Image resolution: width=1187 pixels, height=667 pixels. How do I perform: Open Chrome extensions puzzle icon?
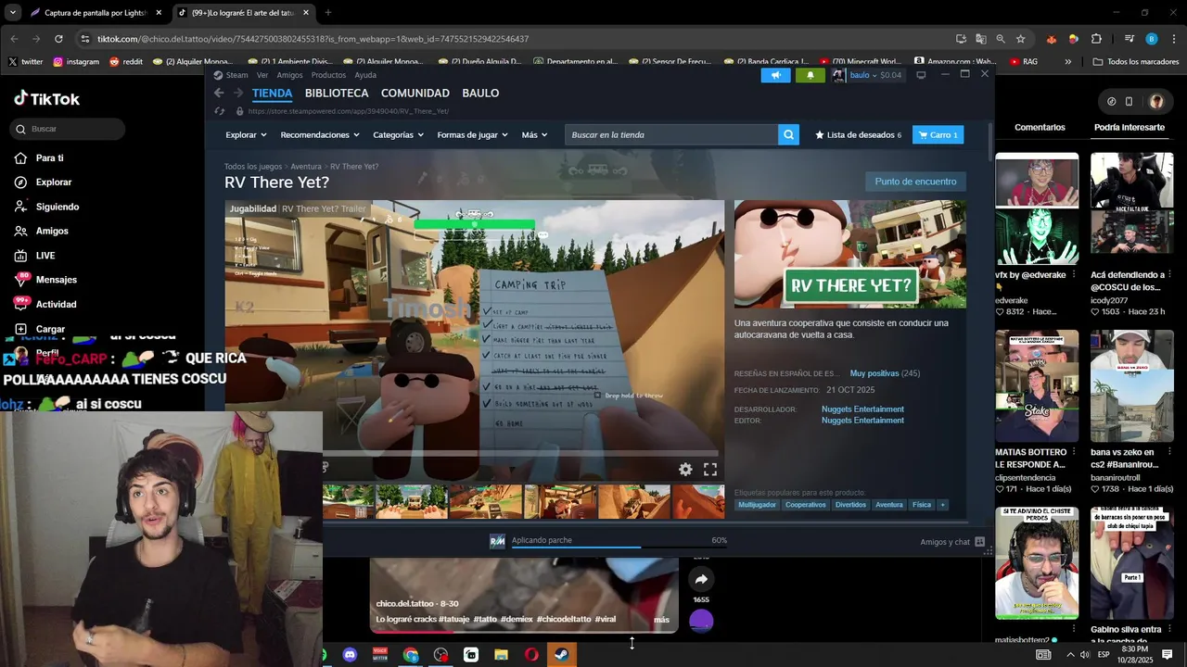(x=1096, y=39)
